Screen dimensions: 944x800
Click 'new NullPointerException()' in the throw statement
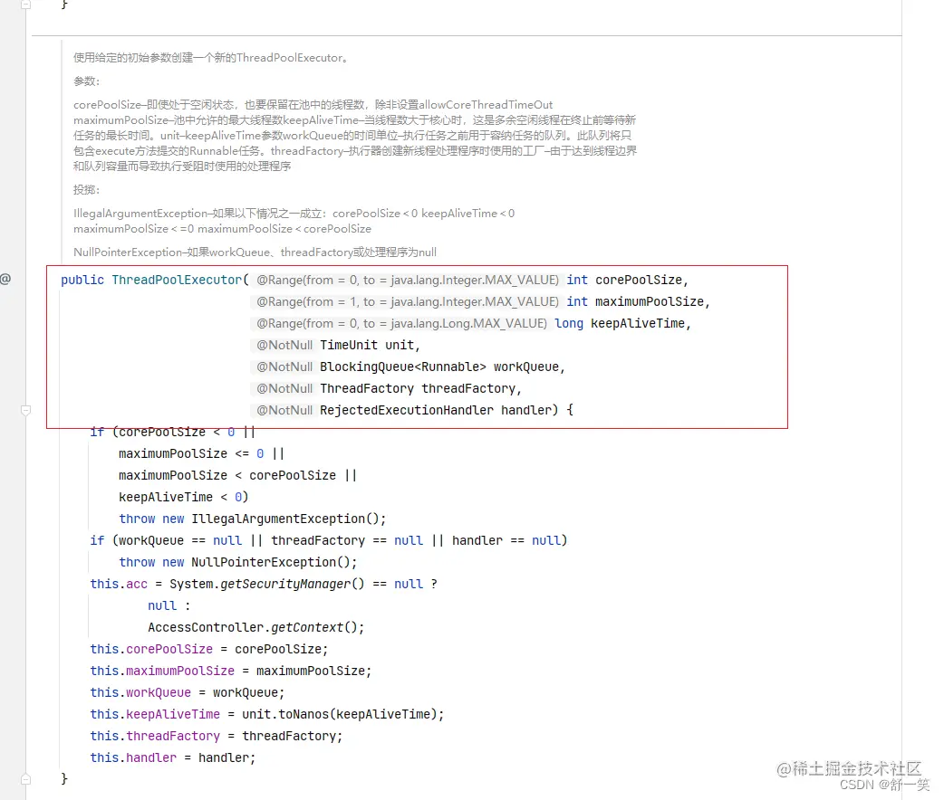click(x=256, y=562)
